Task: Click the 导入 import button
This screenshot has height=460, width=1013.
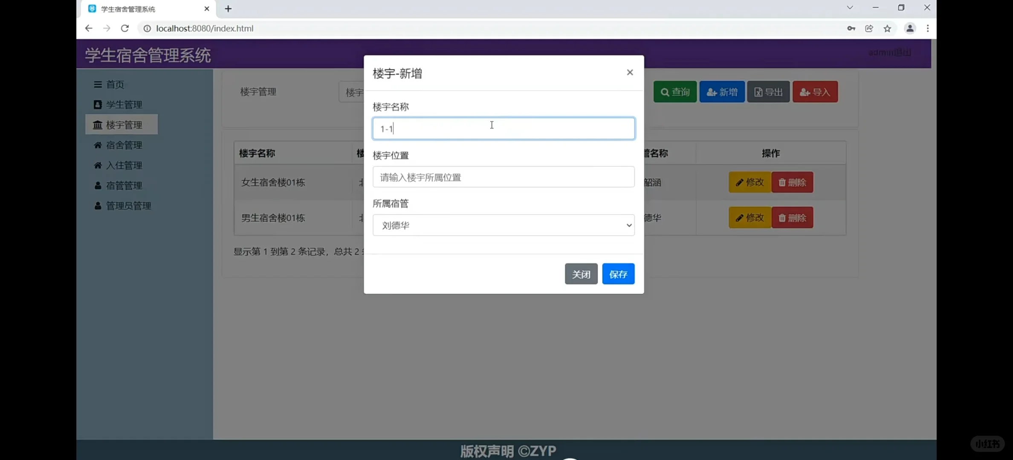Action: [x=815, y=92]
